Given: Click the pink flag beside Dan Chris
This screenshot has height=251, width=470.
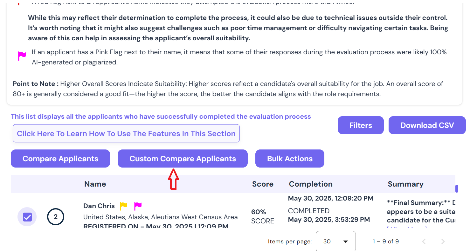Looking at the screenshot, I should [138, 206].
